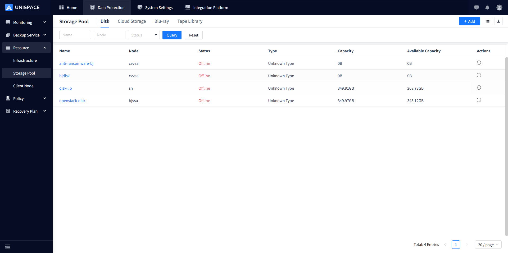Select Client Node in the sidebar
The image size is (508, 253).
(23, 86)
